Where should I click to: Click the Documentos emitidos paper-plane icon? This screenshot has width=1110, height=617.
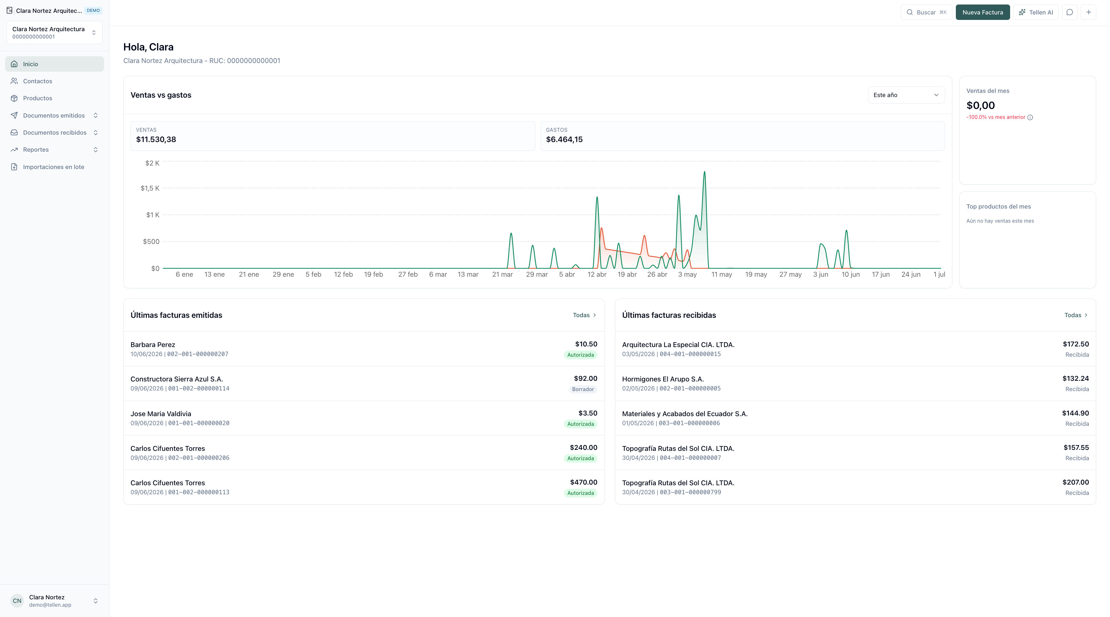click(x=14, y=116)
